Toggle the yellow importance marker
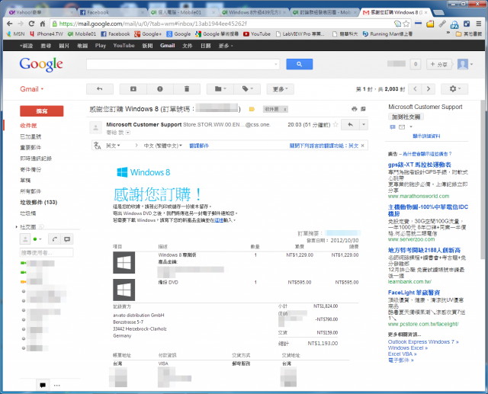Screen dimensions: 488x394 (252, 109)
